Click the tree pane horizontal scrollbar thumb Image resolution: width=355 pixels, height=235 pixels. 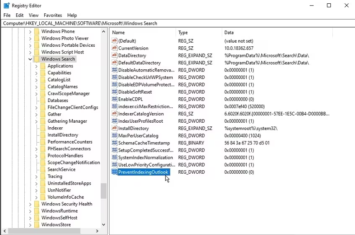pyautogui.click(x=44, y=231)
